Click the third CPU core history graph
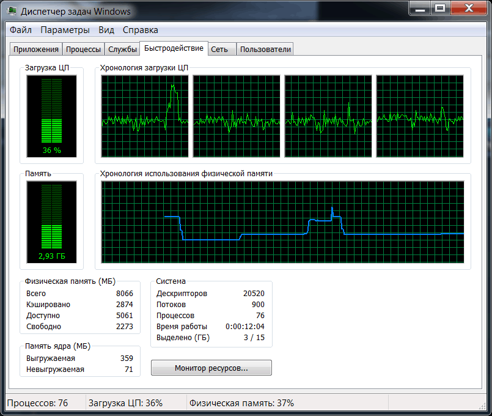492x416 pixels. pyautogui.click(x=328, y=116)
